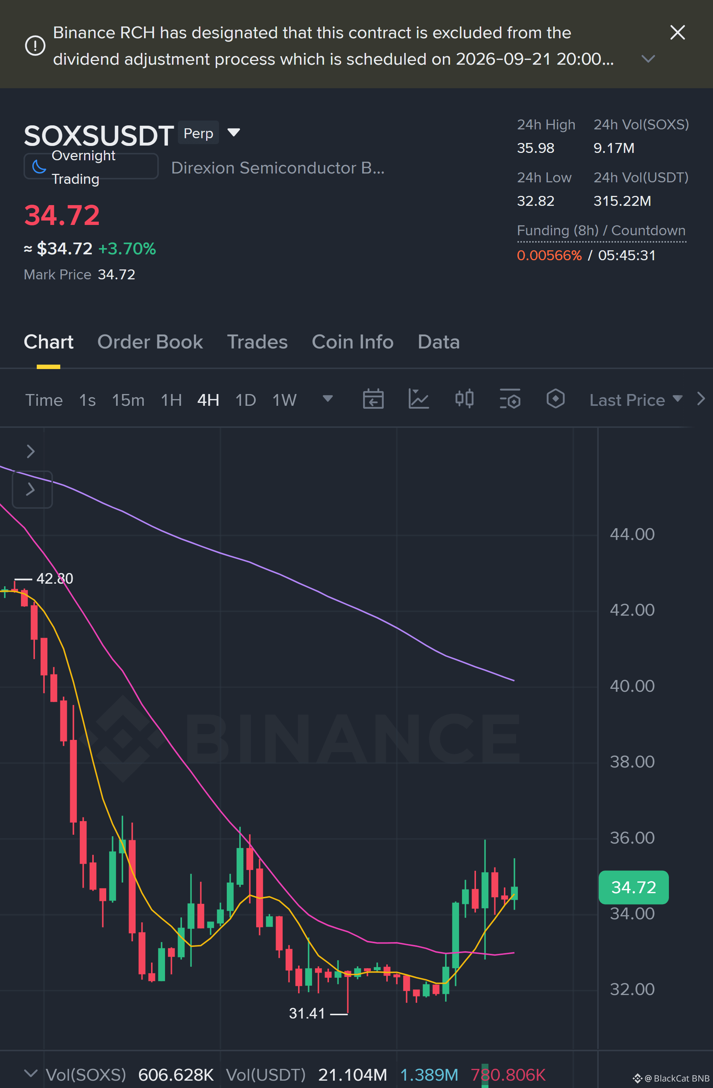Select the 4H timeframe

click(208, 400)
